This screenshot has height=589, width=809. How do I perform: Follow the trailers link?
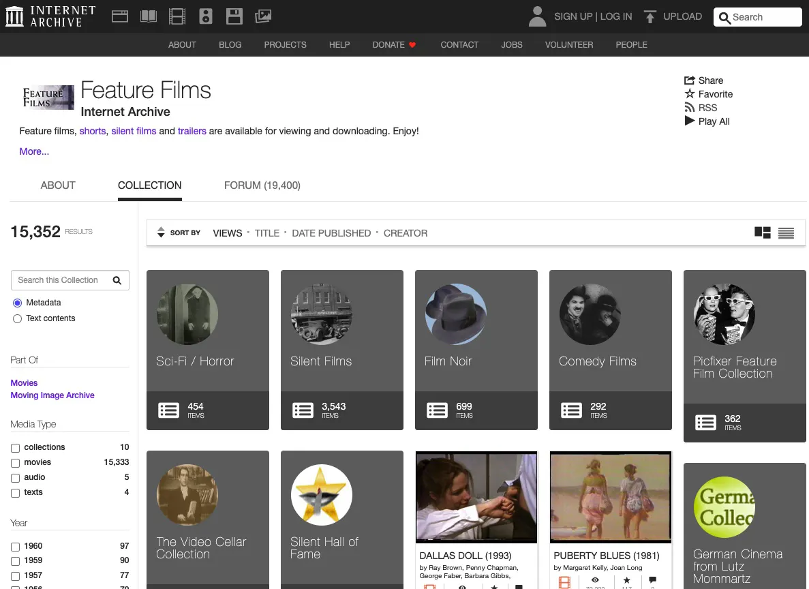point(192,131)
